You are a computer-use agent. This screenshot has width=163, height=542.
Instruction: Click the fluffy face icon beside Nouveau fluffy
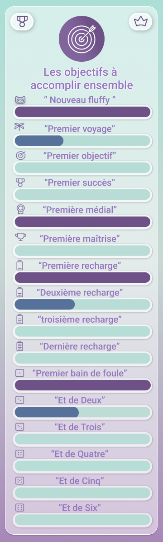tap(20, 100)
